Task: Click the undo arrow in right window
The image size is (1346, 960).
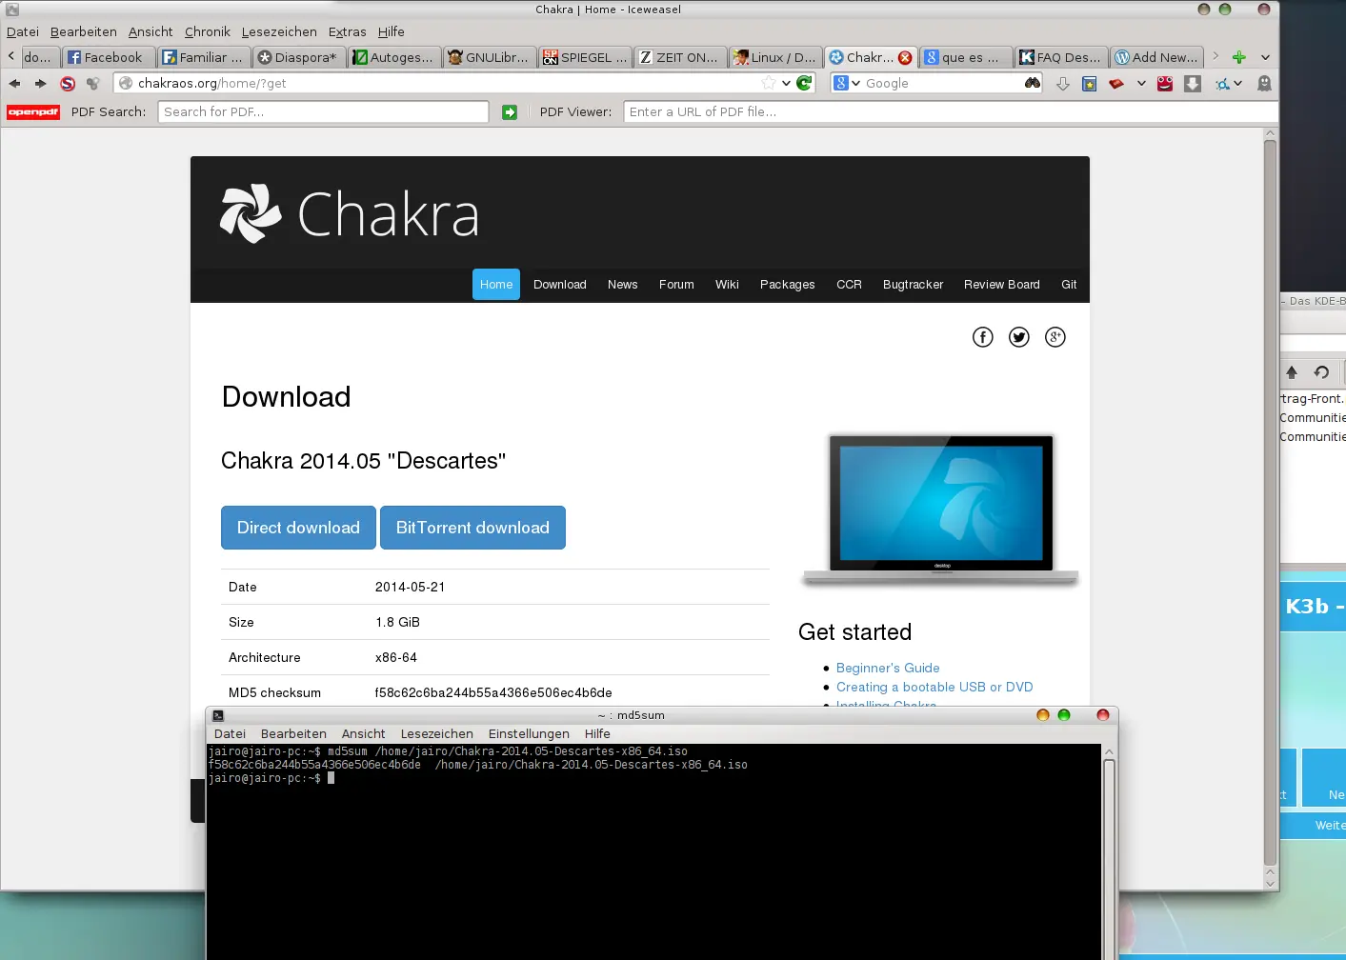Action: click(x=1321, y=372)
